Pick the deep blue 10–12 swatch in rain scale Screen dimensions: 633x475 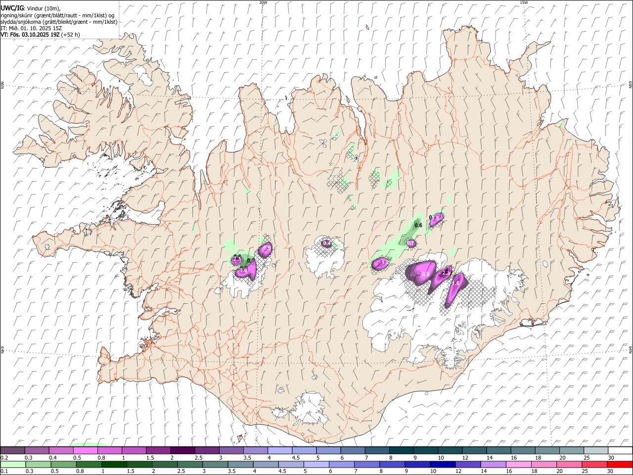tap(443, 464)
